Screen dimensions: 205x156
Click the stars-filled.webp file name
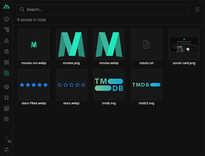point(34,103)
